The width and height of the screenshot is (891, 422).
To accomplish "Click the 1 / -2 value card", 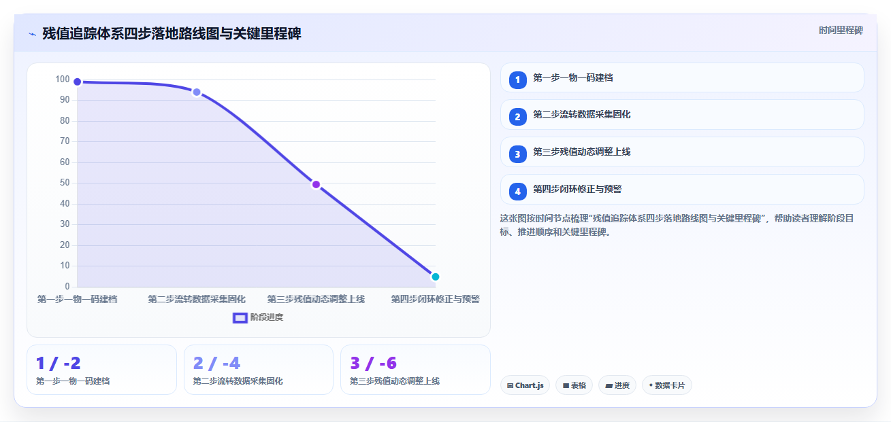I will pos(101,370).
